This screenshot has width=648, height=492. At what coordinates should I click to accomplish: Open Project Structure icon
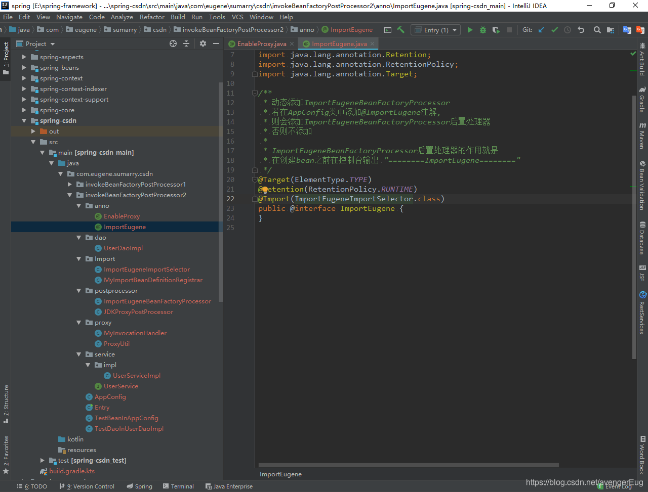pyautogui.click(x=611, y=30)
